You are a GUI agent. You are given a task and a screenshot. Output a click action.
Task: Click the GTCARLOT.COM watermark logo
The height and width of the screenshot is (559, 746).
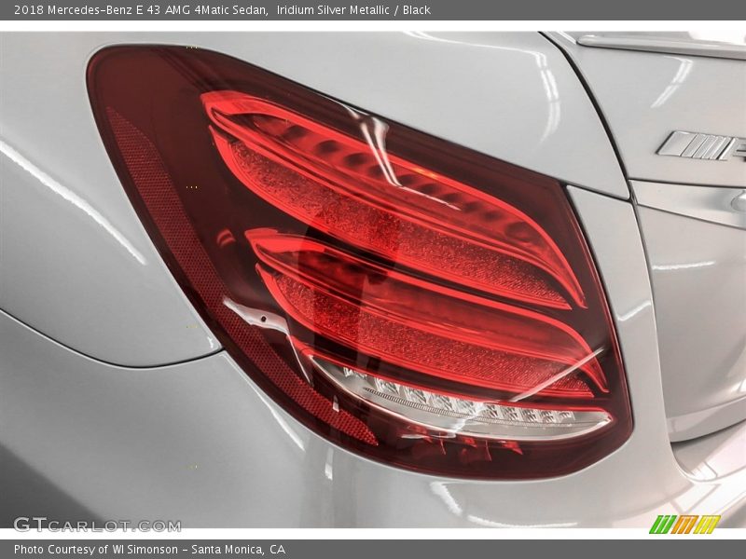[x=97, y=525]
